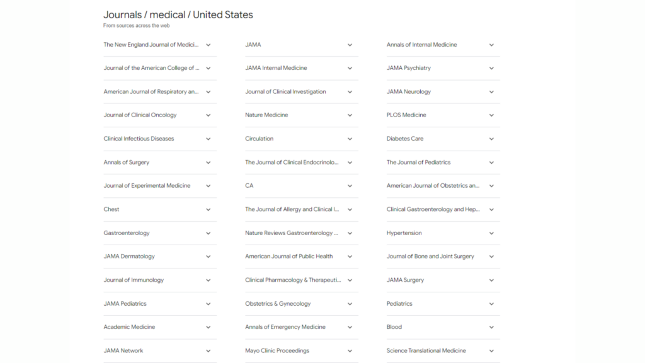Expand the Gastroenterology entry
Screen dimensions: 645x363
pyautogui.click(x=208, y=233)
